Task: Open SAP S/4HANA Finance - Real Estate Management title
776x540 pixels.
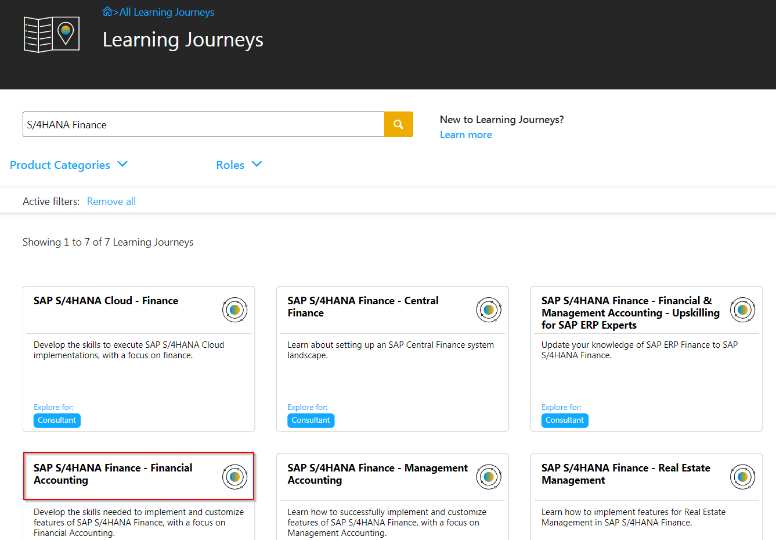Action: (625, 474)
